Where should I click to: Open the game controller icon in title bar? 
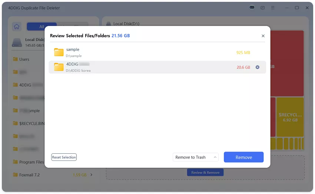252,7
